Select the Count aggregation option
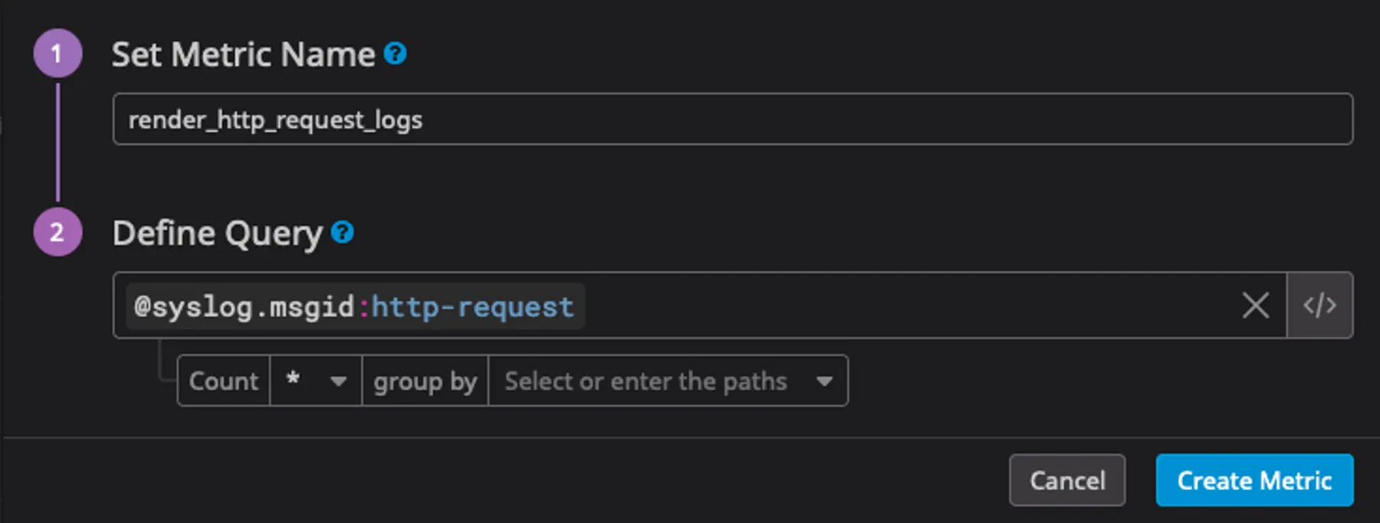 pyautogui.click(x=223, y=381)
